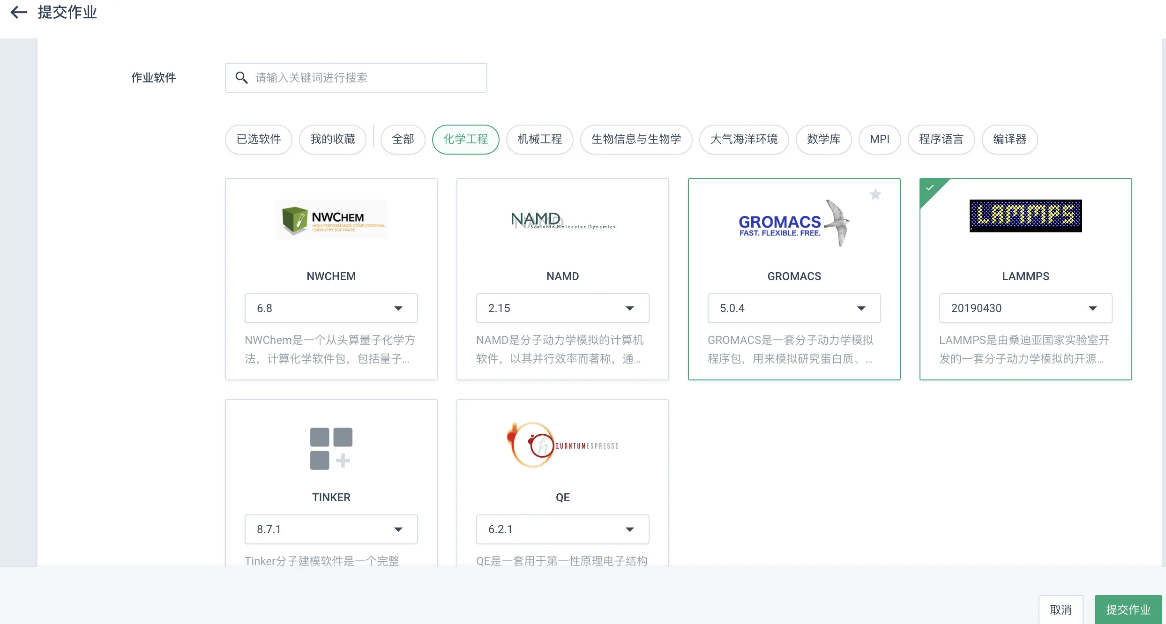Click the QE description text
The image size is (1166, 624).
click(x=562, y=561)
